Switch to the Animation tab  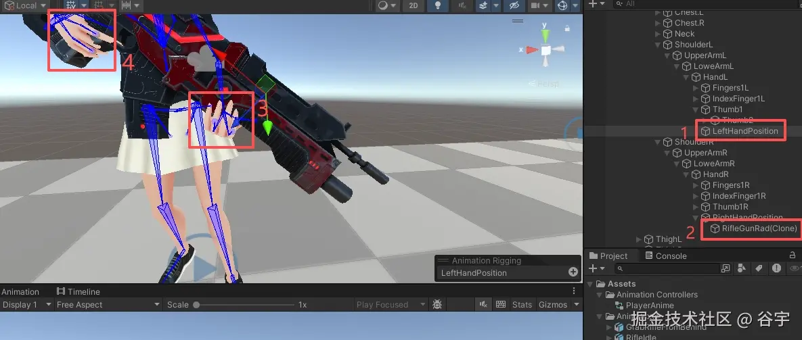coord(20,291)
